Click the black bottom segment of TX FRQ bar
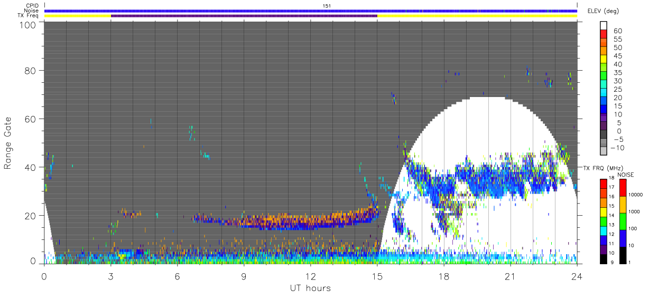The width and height of the screenshot is (649, 299). [603, 260]
